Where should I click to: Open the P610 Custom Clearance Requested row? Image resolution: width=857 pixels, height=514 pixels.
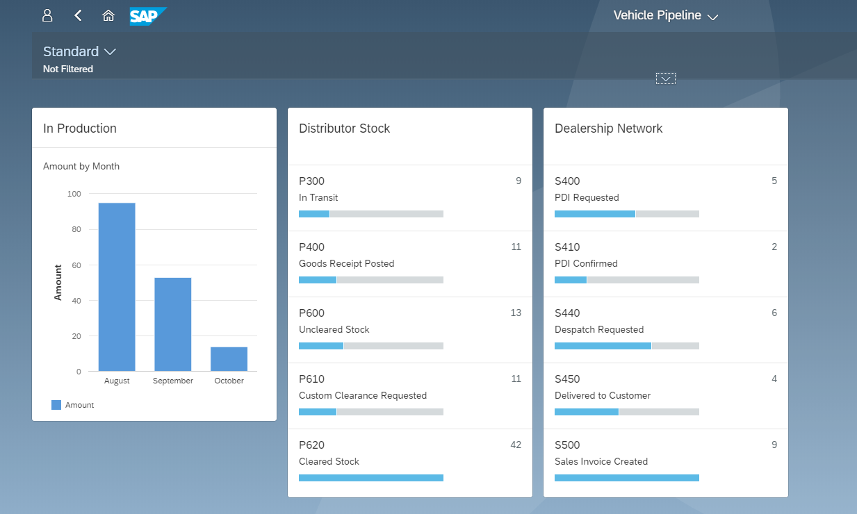pos(410,396)
